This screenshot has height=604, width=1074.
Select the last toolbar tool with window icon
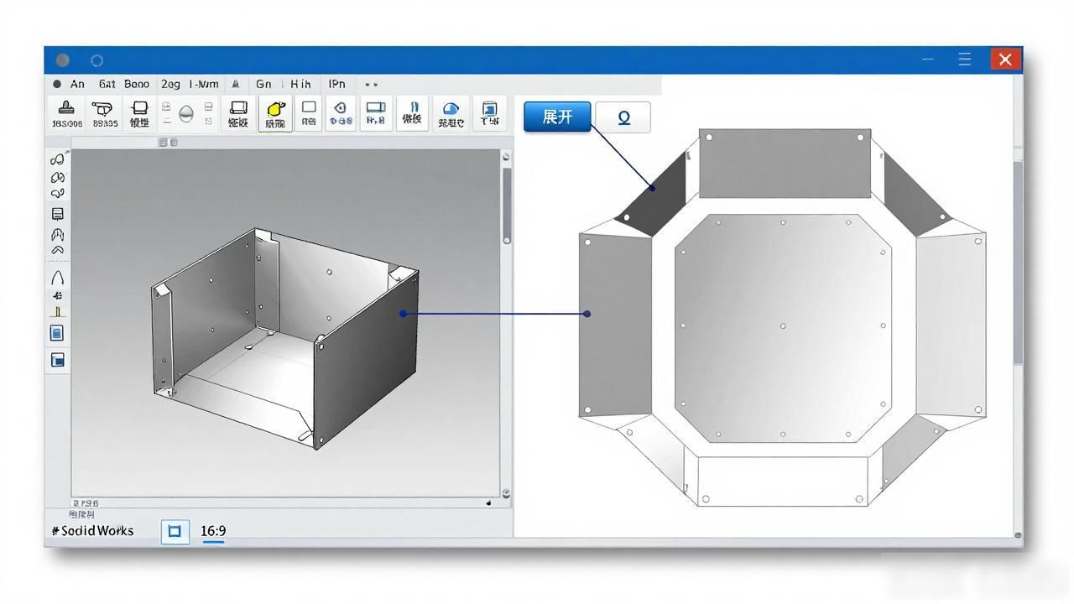pyautogui.click(x=490, y=113)
